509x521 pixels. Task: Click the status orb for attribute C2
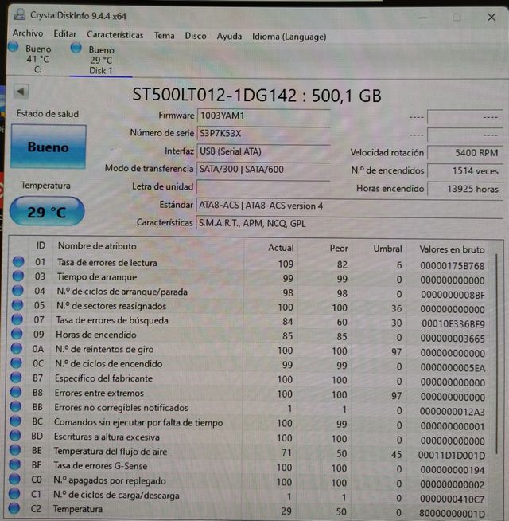(14, 508)
